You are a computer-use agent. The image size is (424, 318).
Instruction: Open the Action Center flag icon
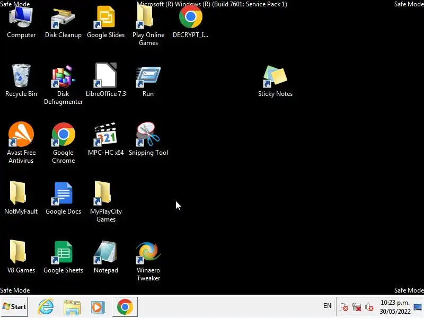[343, 307]
